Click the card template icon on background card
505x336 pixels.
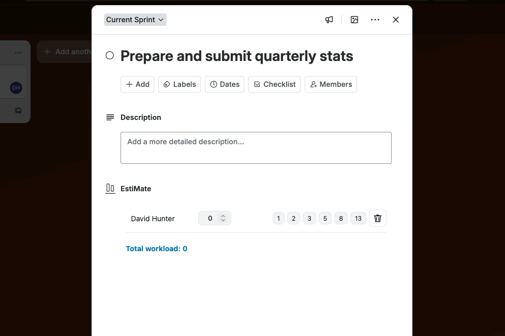(18, 111)
